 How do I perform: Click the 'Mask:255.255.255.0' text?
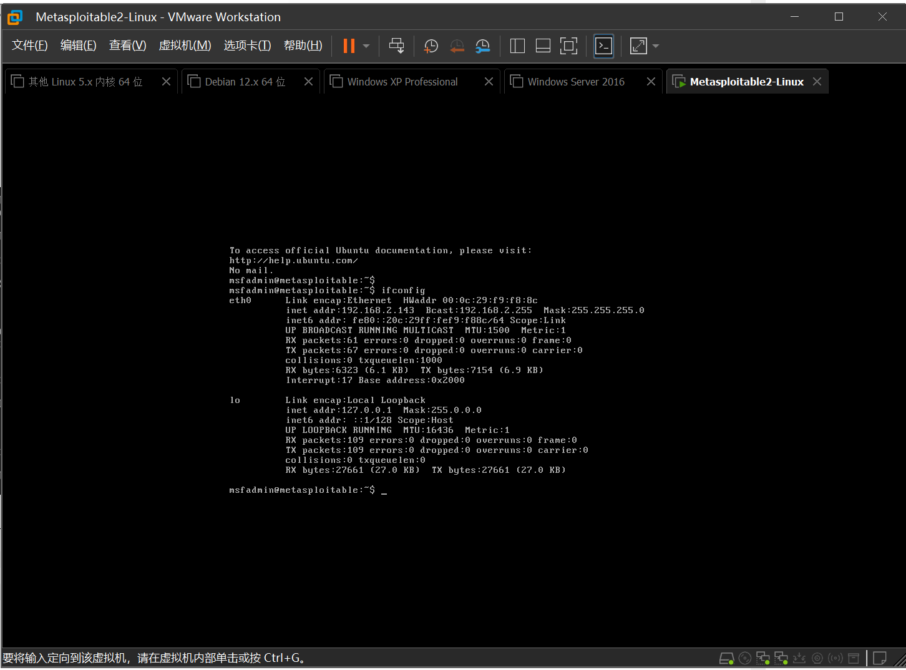[x=594, y=311]
